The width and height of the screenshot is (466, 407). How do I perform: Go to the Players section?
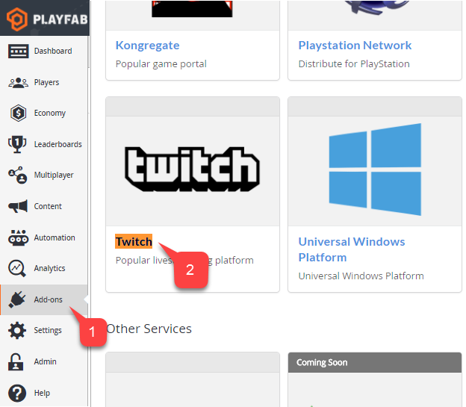46,82
